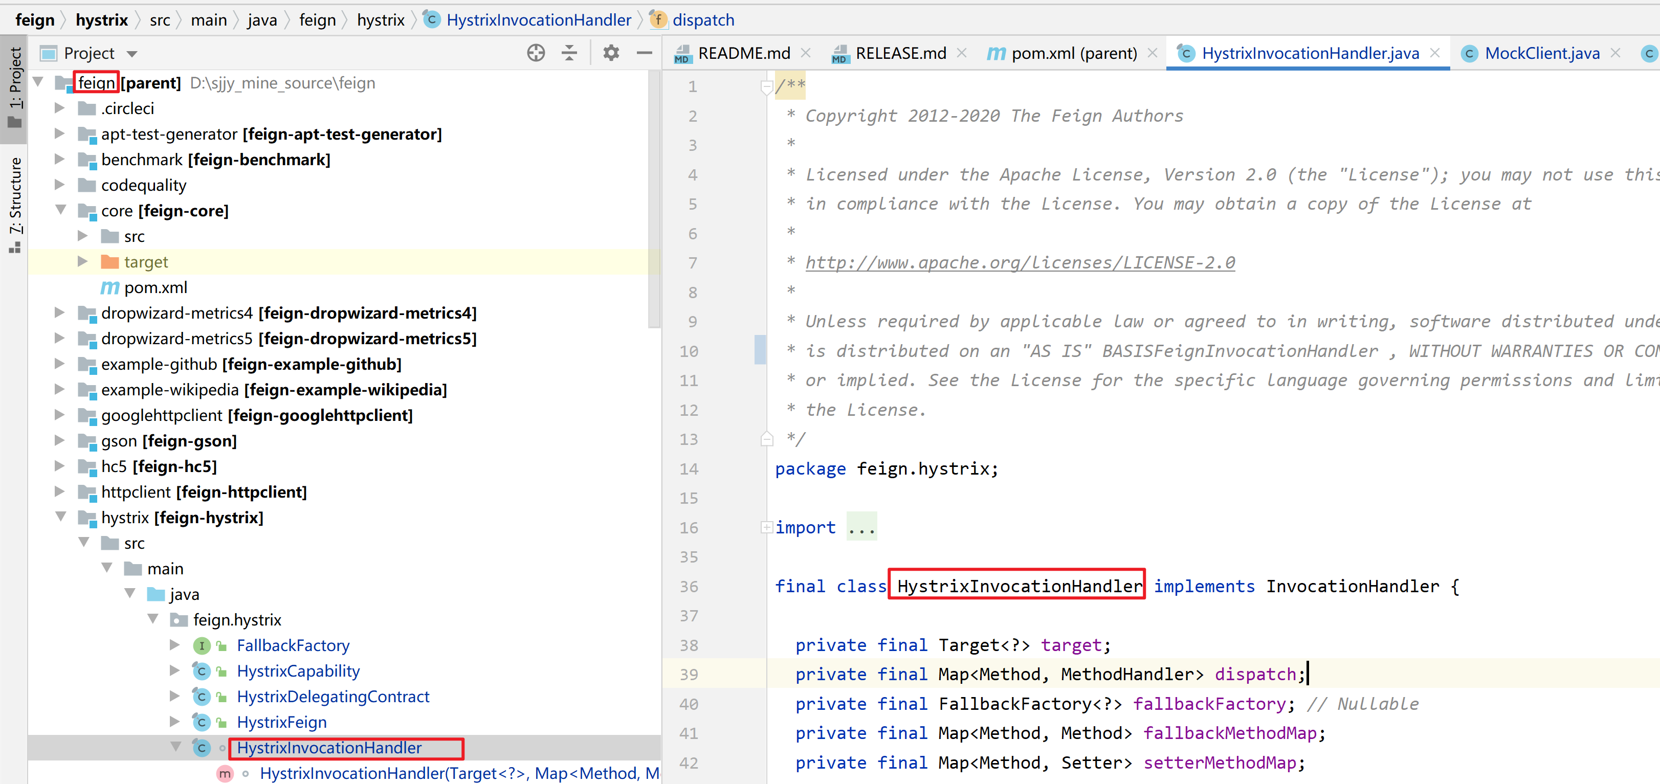Image resolution: width=1660 pixels, height=784 pixels.
Task: Toggle the Structure tool window button
Action: click(x=14, y=204)
